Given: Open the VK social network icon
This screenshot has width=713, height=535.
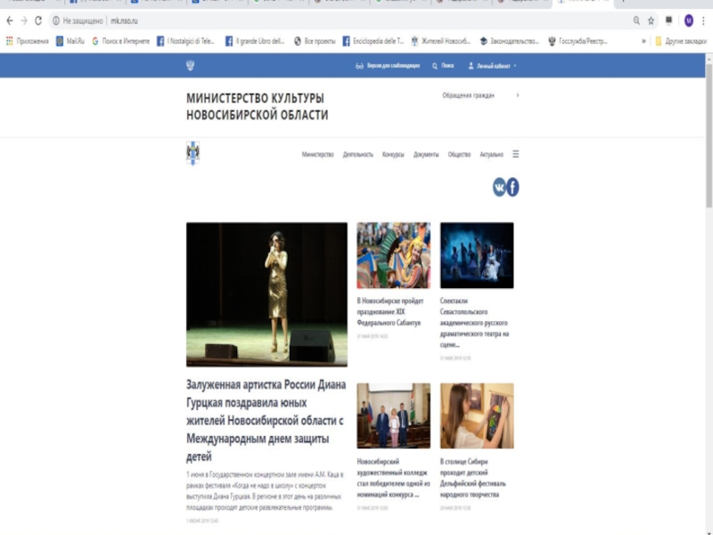Looking at the screenshot, I should click(499, 186).
